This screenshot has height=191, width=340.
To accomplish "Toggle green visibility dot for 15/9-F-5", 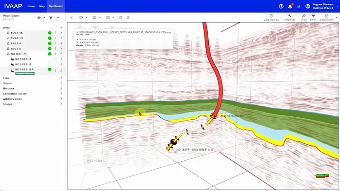I will (50, 48).
